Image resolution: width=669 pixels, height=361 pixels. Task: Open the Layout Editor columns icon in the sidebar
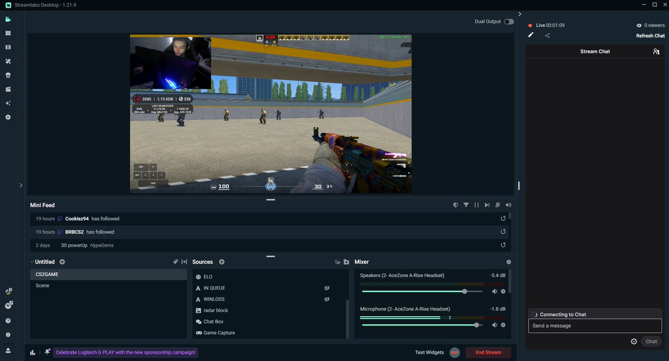[8, 47]
